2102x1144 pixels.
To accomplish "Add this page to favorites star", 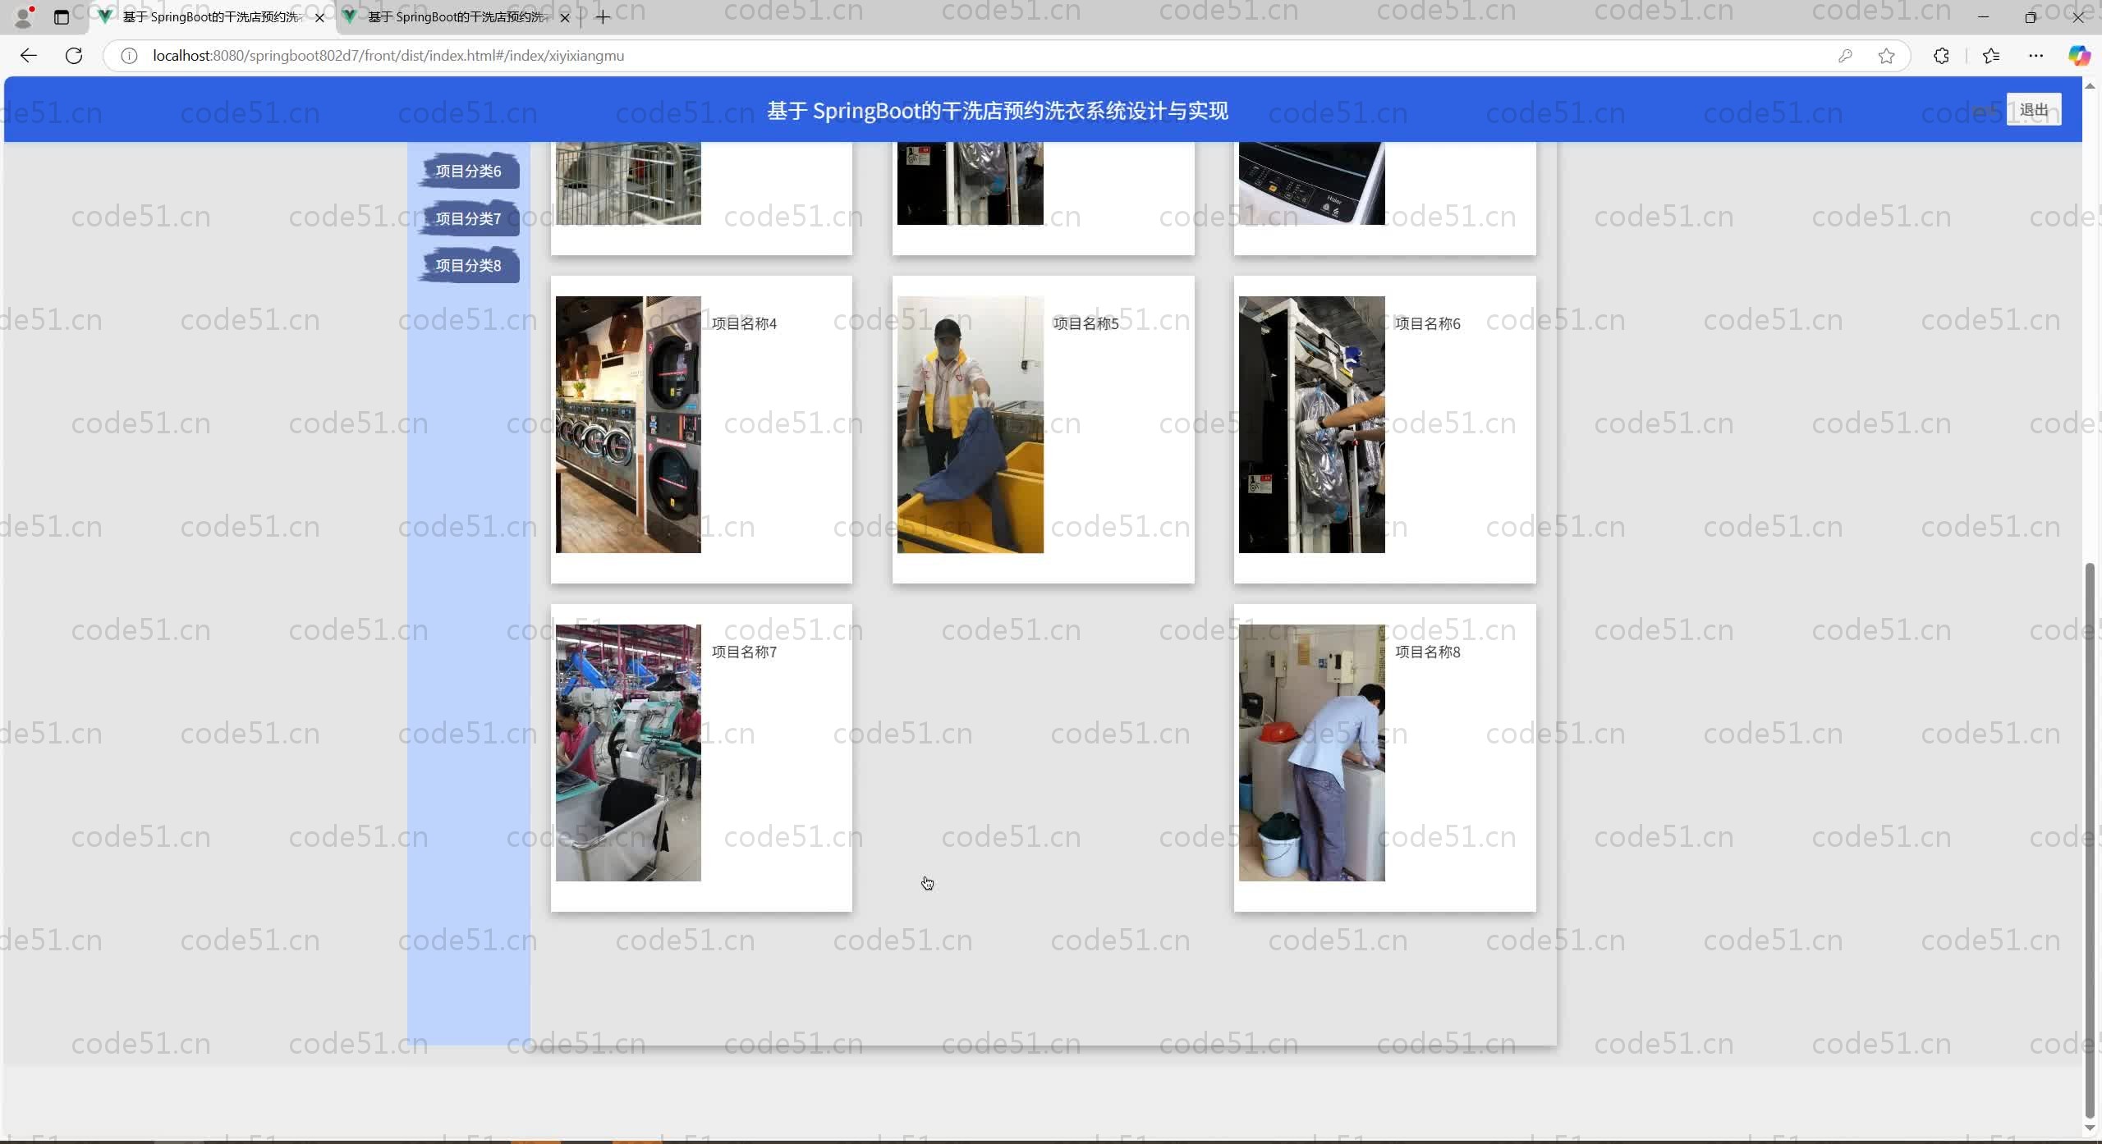I will (1887, 56).
